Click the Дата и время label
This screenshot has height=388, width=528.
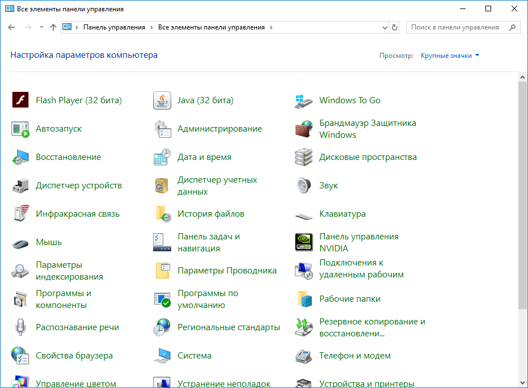coord(204,157)
